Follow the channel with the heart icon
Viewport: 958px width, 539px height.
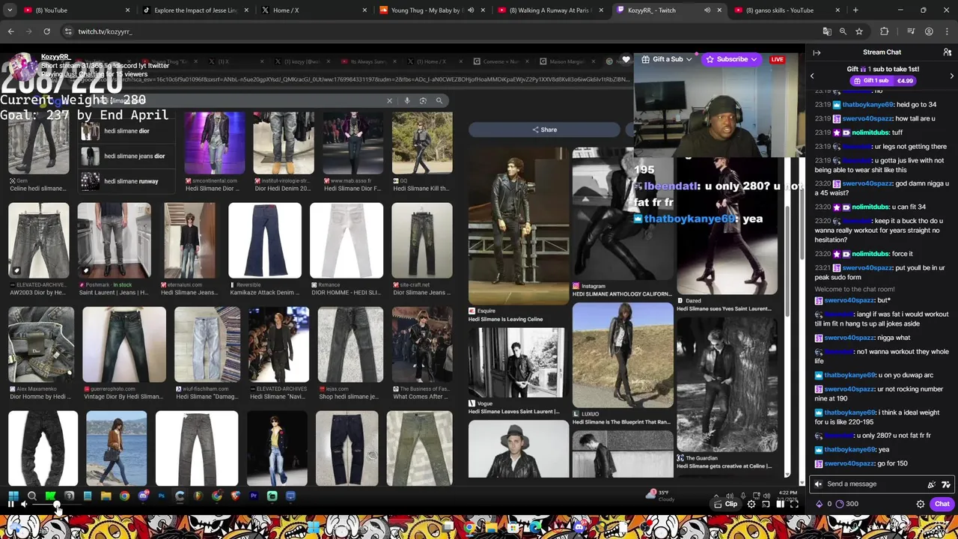626,60
